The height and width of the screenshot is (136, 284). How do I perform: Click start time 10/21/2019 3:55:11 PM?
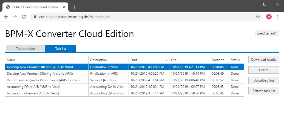pyautogui.click(x=149, y=93)
